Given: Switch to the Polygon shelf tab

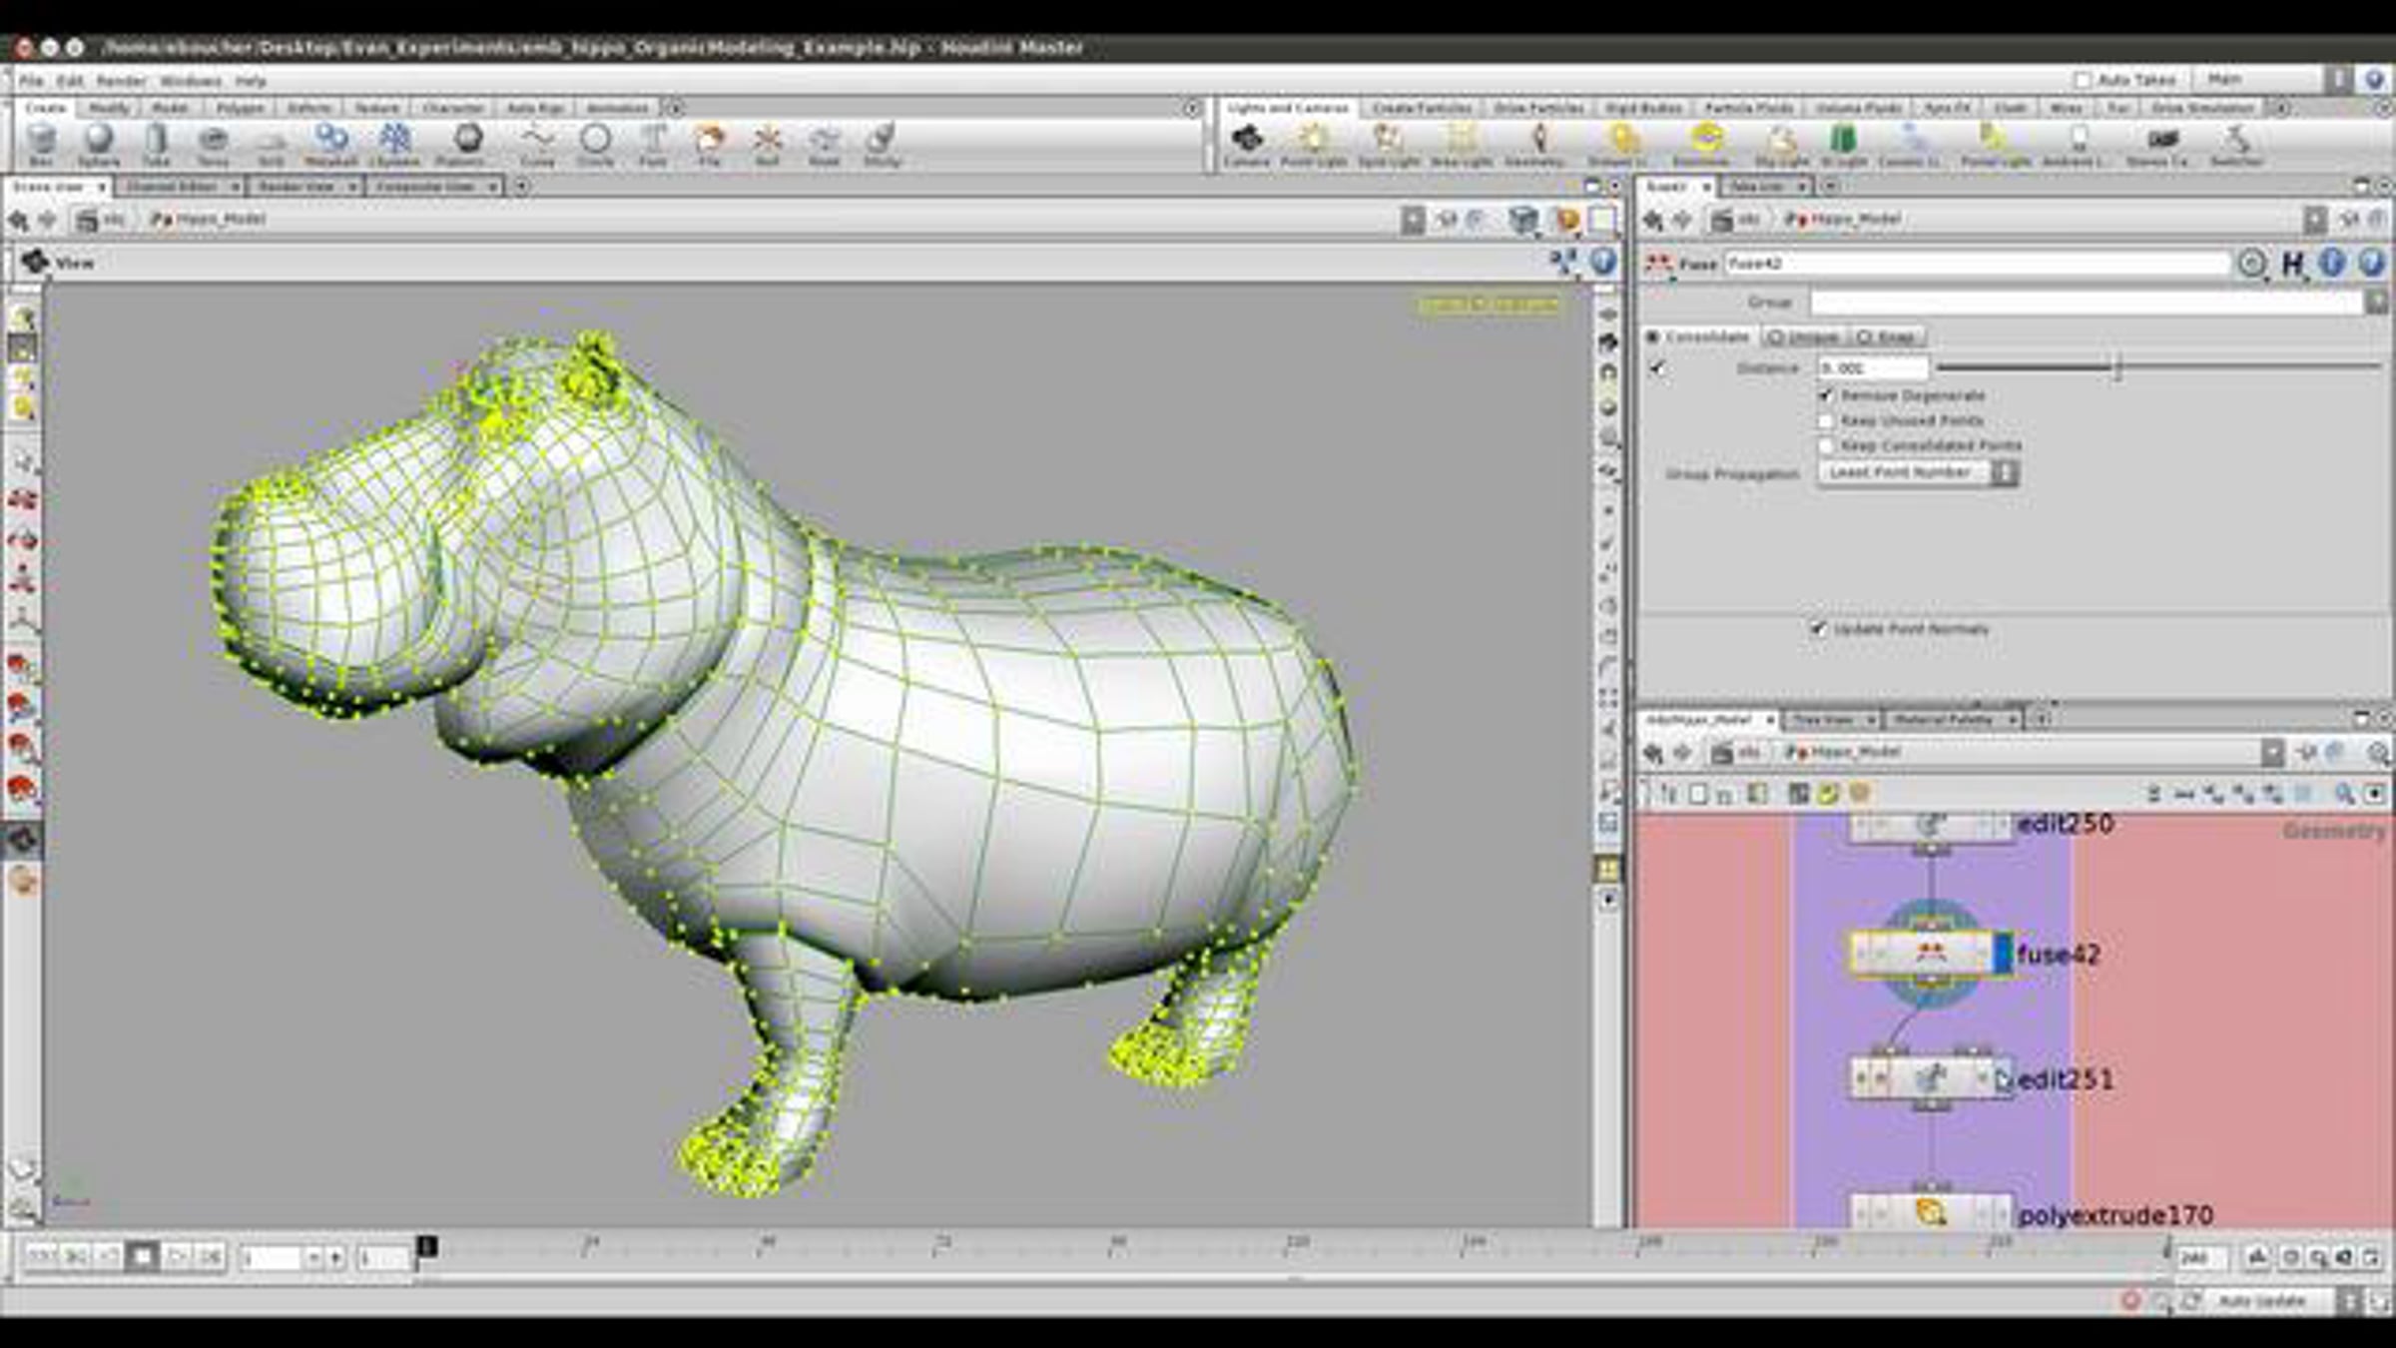Looking at the screenshot, I should click(241, 108).
